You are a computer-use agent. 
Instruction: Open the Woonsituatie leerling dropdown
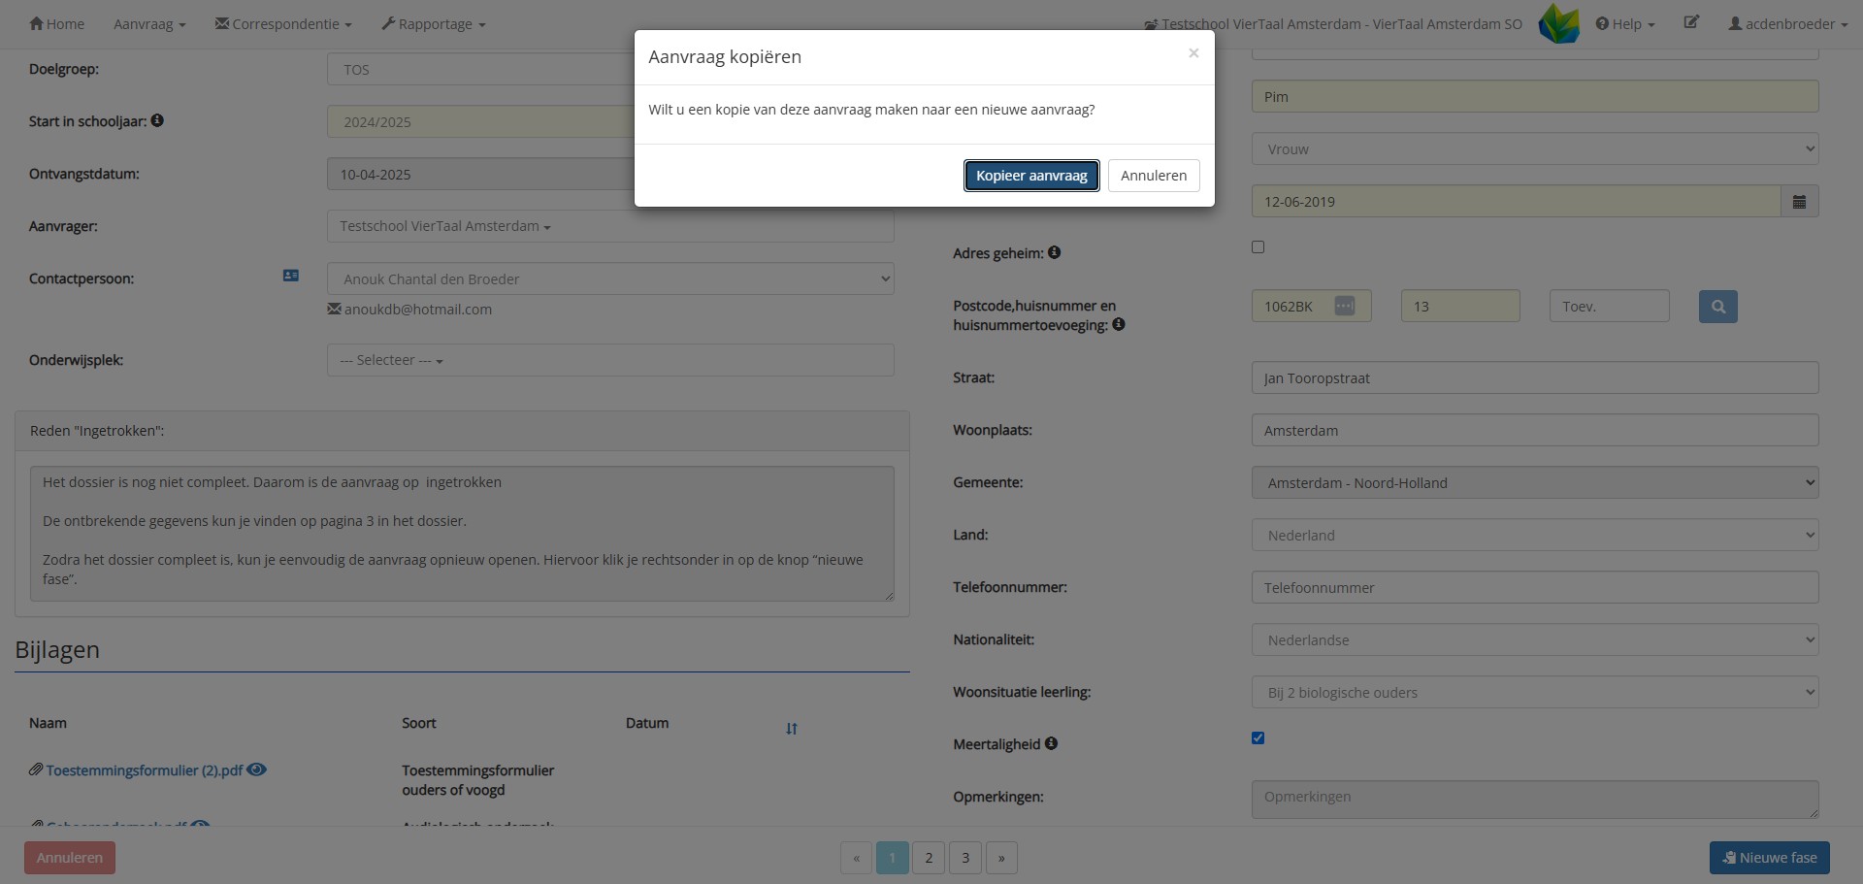pyautogui.click(x=1535, y=693)
